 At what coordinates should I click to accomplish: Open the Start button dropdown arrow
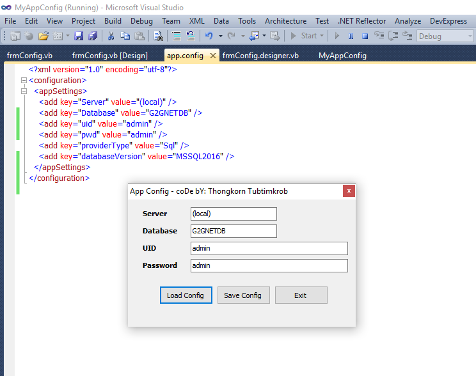tap(322, 36)
